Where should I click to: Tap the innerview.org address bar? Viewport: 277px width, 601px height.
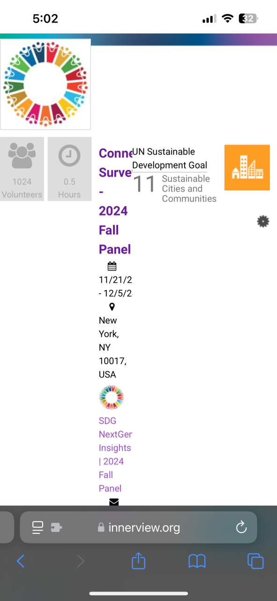pyautogui.click(x=138, y=527)
